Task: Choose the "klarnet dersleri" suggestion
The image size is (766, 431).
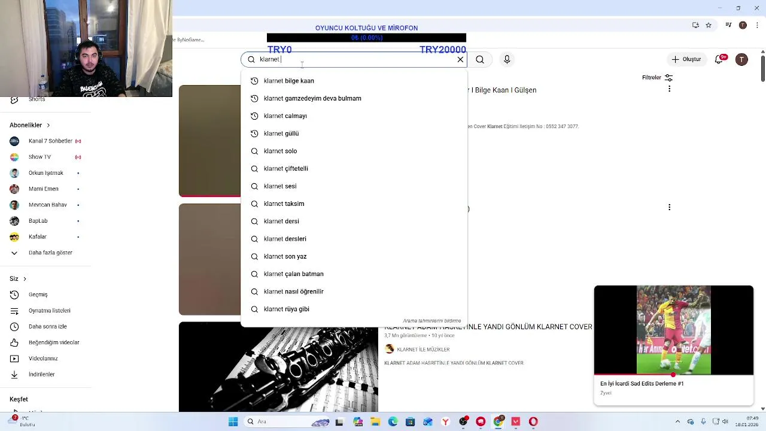Action: click(x=354, y=239)
